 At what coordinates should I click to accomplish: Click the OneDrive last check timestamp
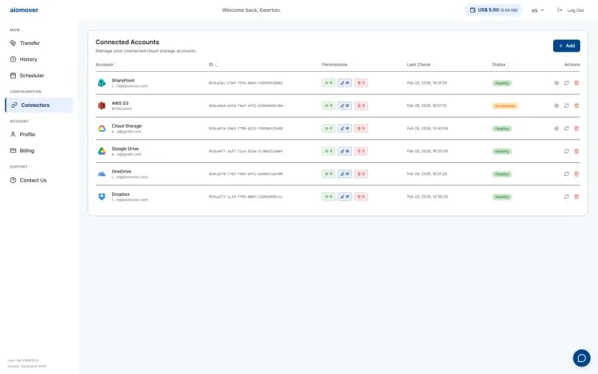(x=427, y=174)
